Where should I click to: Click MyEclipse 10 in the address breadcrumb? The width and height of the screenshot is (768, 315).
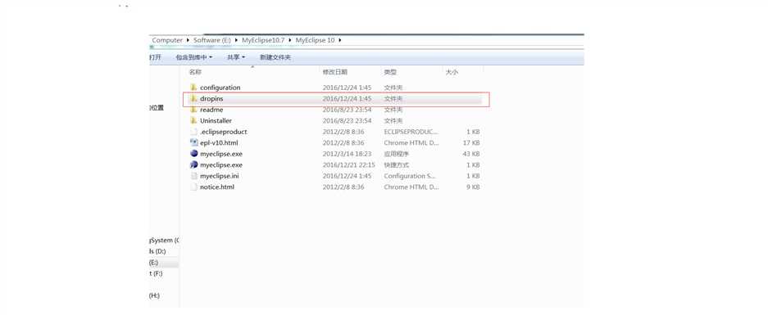tap(315, 40)
